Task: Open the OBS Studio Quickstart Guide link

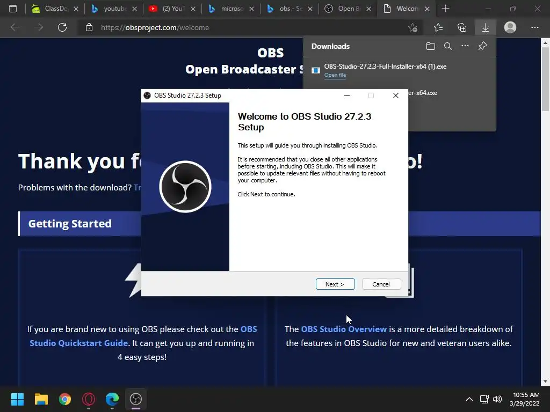Action: click(x=143, y=336)
